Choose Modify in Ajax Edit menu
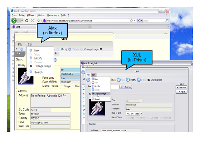Screen dimensions: 201x142 (38, 58)
